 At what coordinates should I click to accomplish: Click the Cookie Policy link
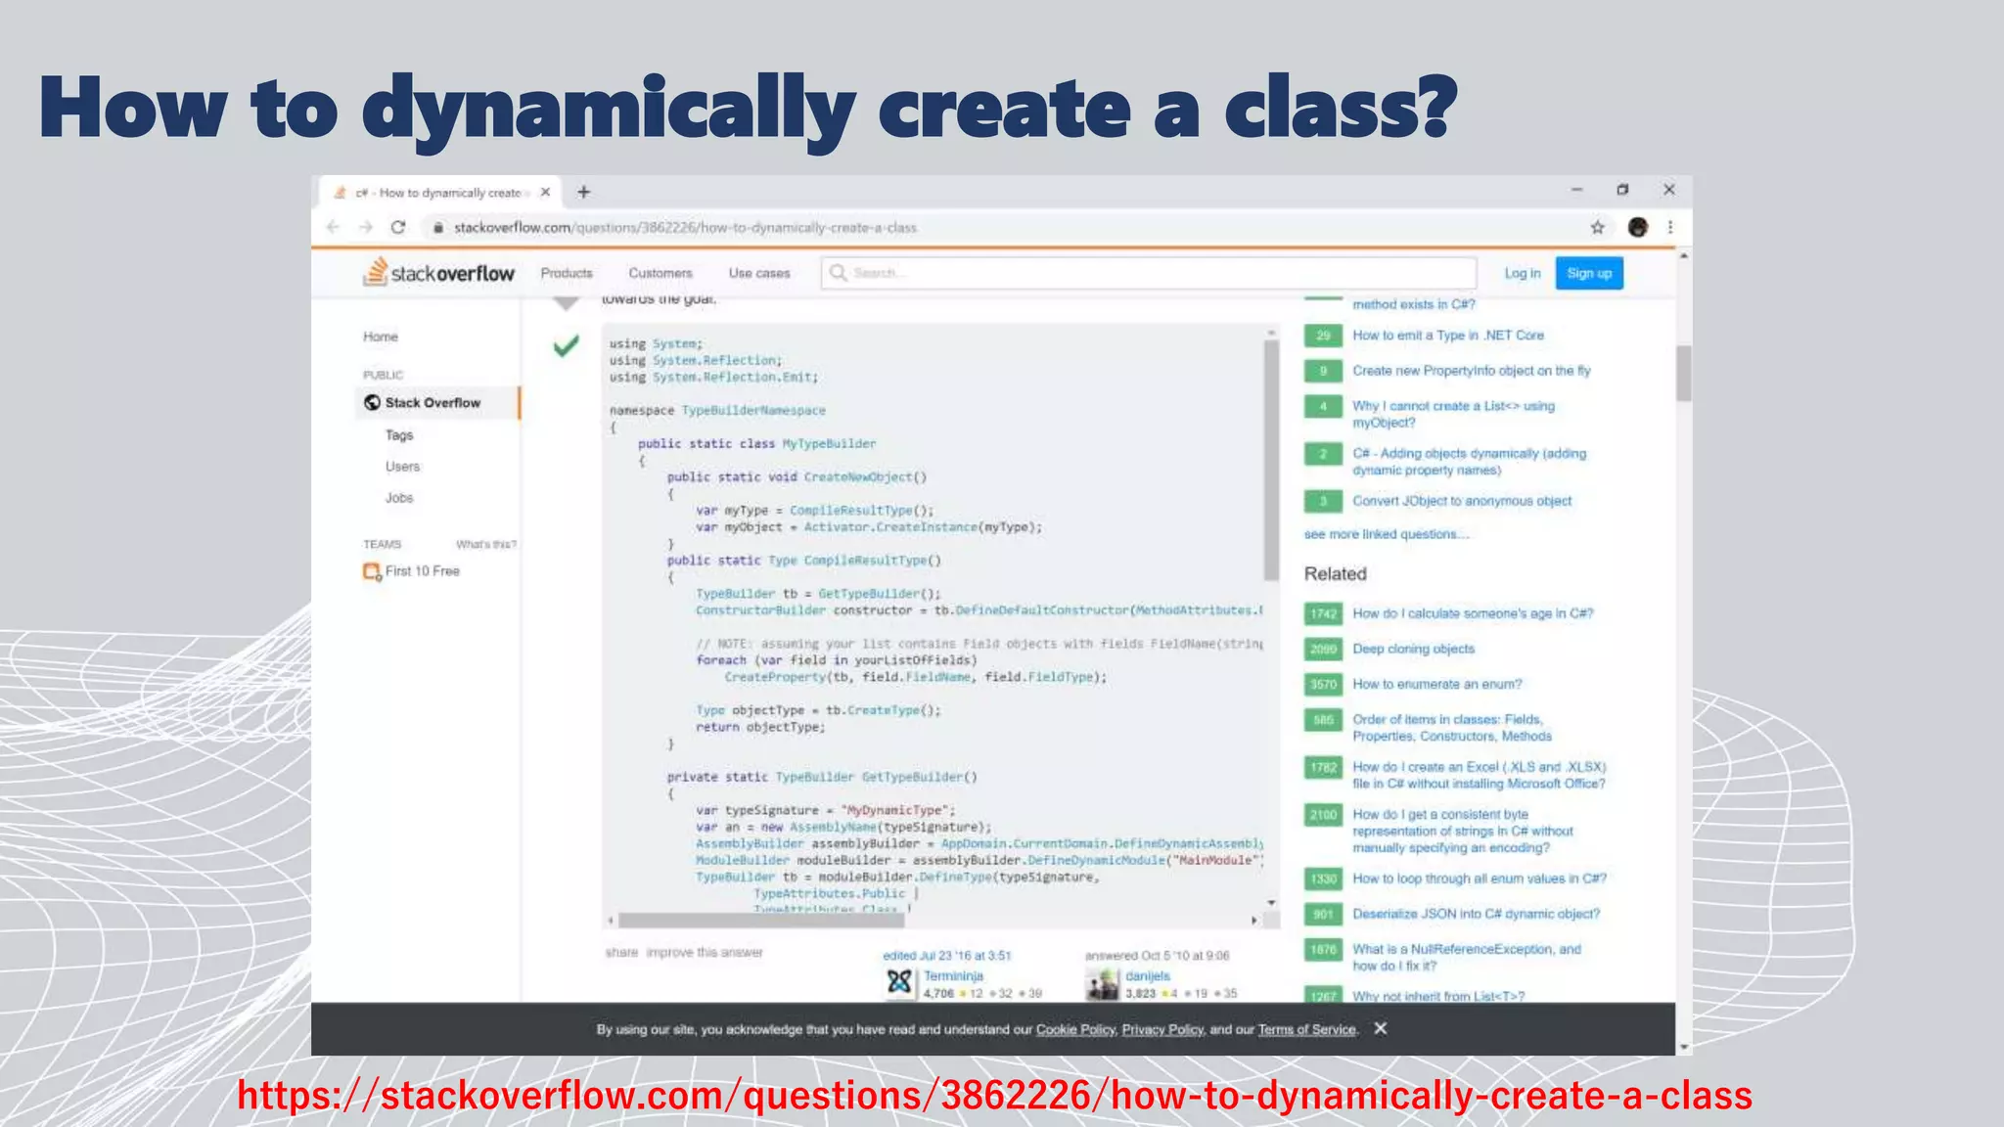coord(1075,1029)
